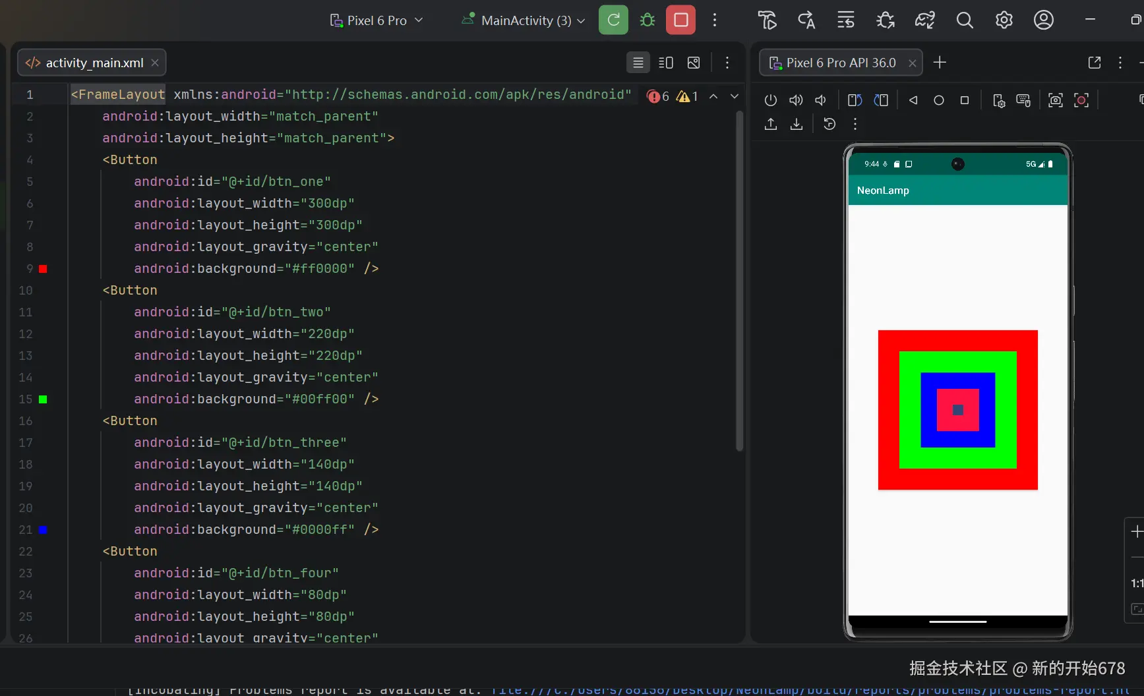Click the NeonLamp app title

(x=883, y=190)
